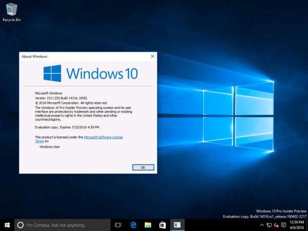The image size is (308, 231).
Task: Open the Microsoft Software License Terms link
Action: [79, 139]
